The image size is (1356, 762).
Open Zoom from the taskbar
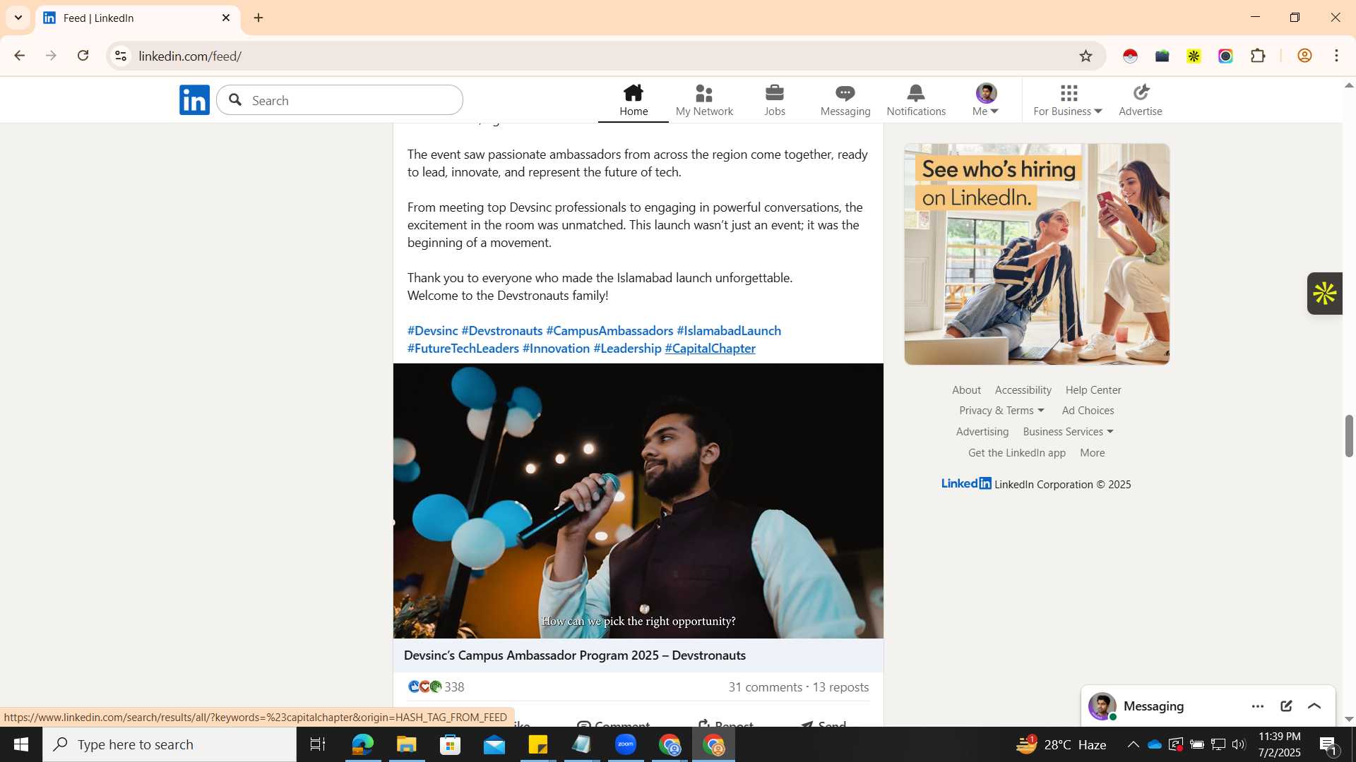626,744
